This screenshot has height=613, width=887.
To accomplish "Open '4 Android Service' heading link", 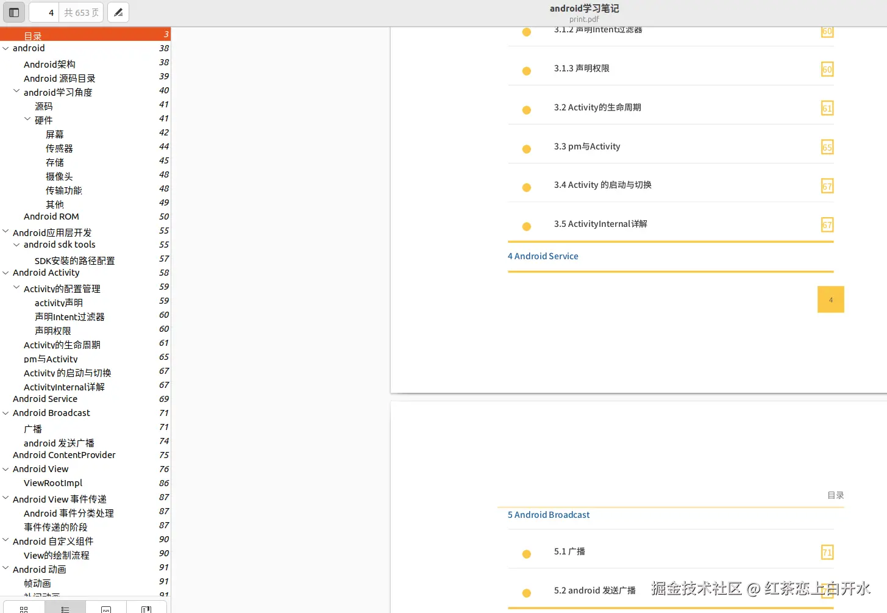I will click(x=543, y=256).
